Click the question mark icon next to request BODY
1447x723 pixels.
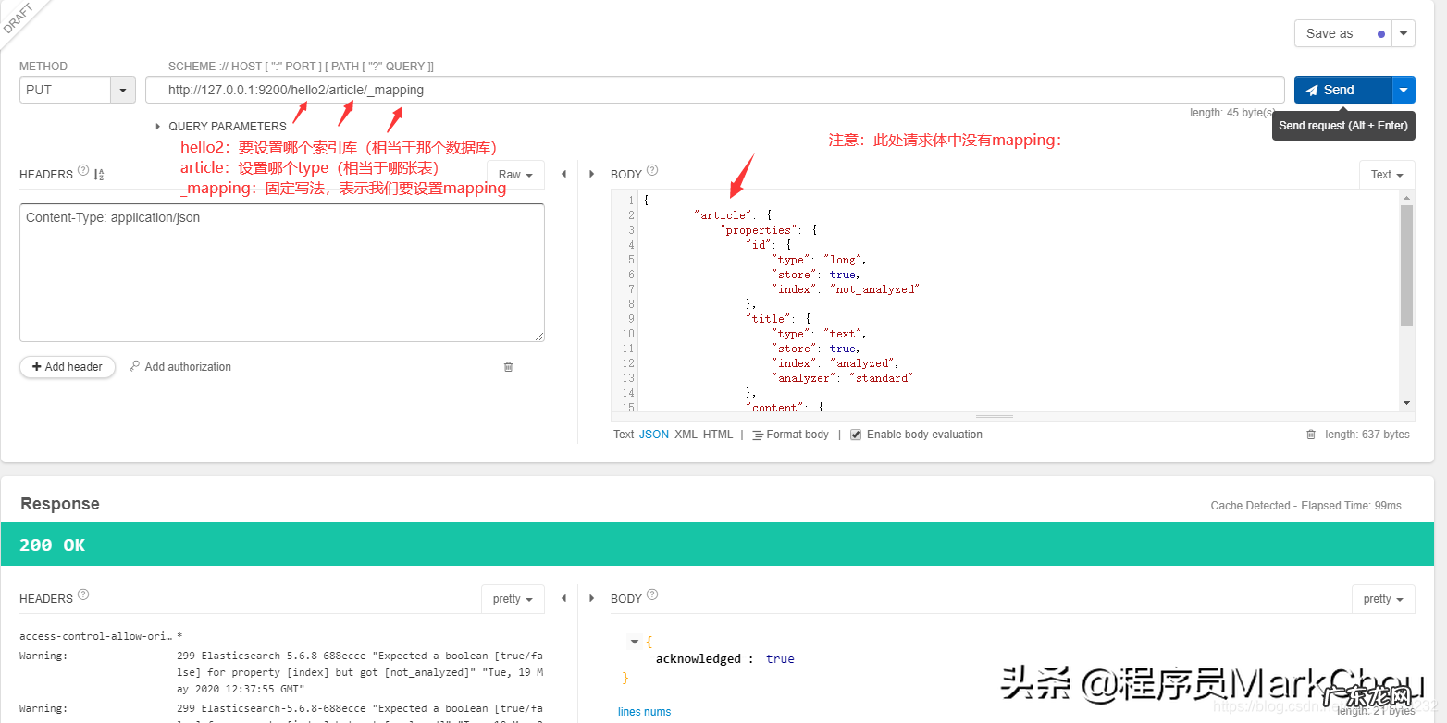[652, 170]
